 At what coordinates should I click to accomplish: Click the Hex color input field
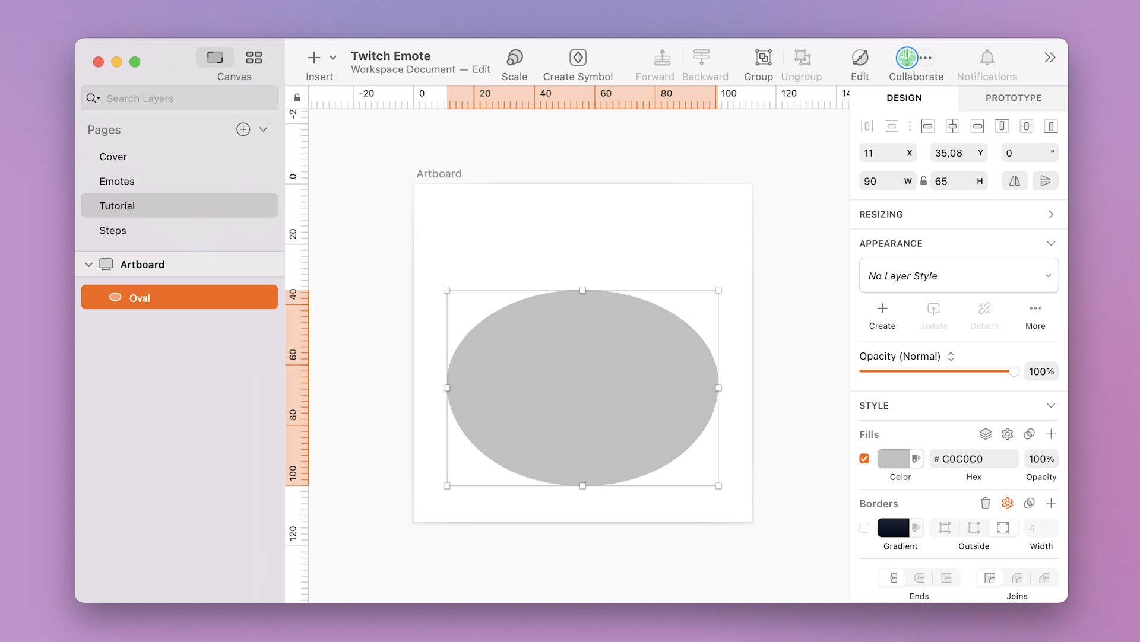pyautogui.click(x=973, y=458)
